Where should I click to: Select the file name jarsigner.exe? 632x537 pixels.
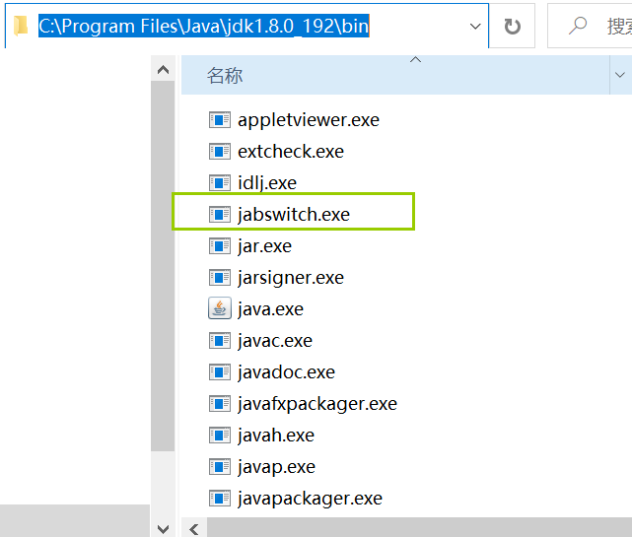tap(291, 278)
